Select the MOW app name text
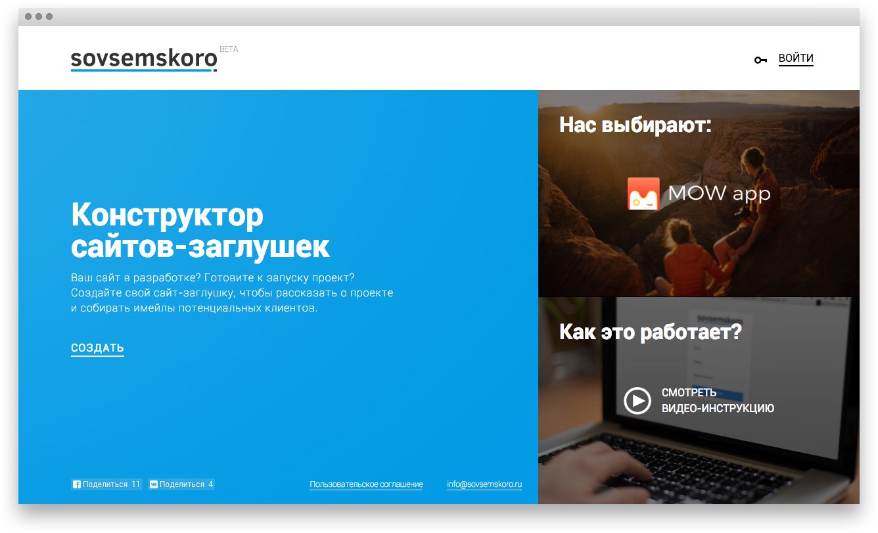This screenshot has height=533, width=878. point(719,194)
